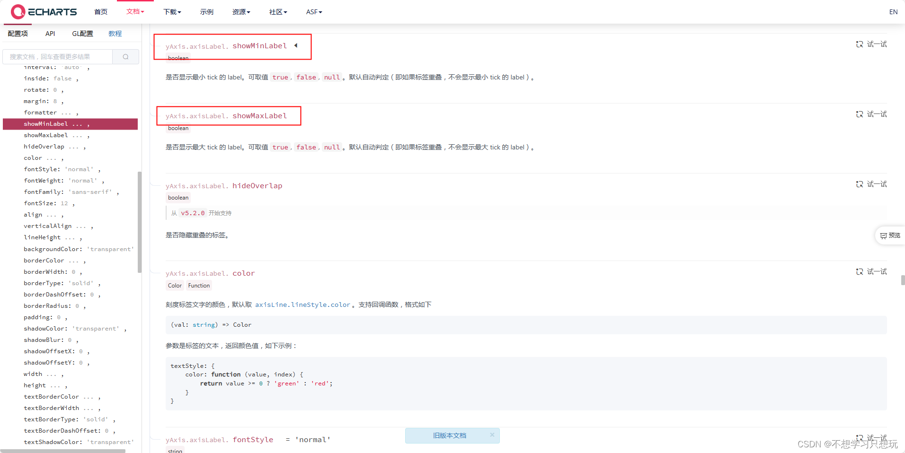Select shadowBlur: 0 tree entry
This screenshot has width=905, height=453.
coord(51,340)
